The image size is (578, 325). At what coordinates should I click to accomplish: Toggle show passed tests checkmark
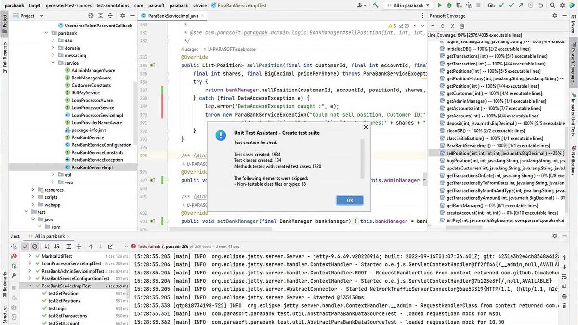point(26,247)
